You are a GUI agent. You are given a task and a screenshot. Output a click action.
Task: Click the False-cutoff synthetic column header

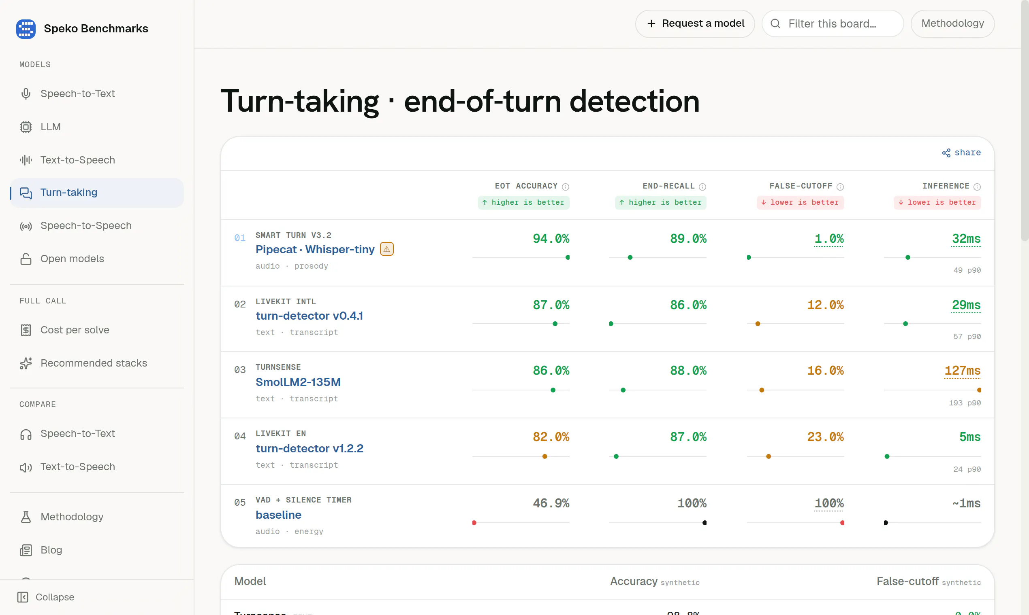click(929, 581)
